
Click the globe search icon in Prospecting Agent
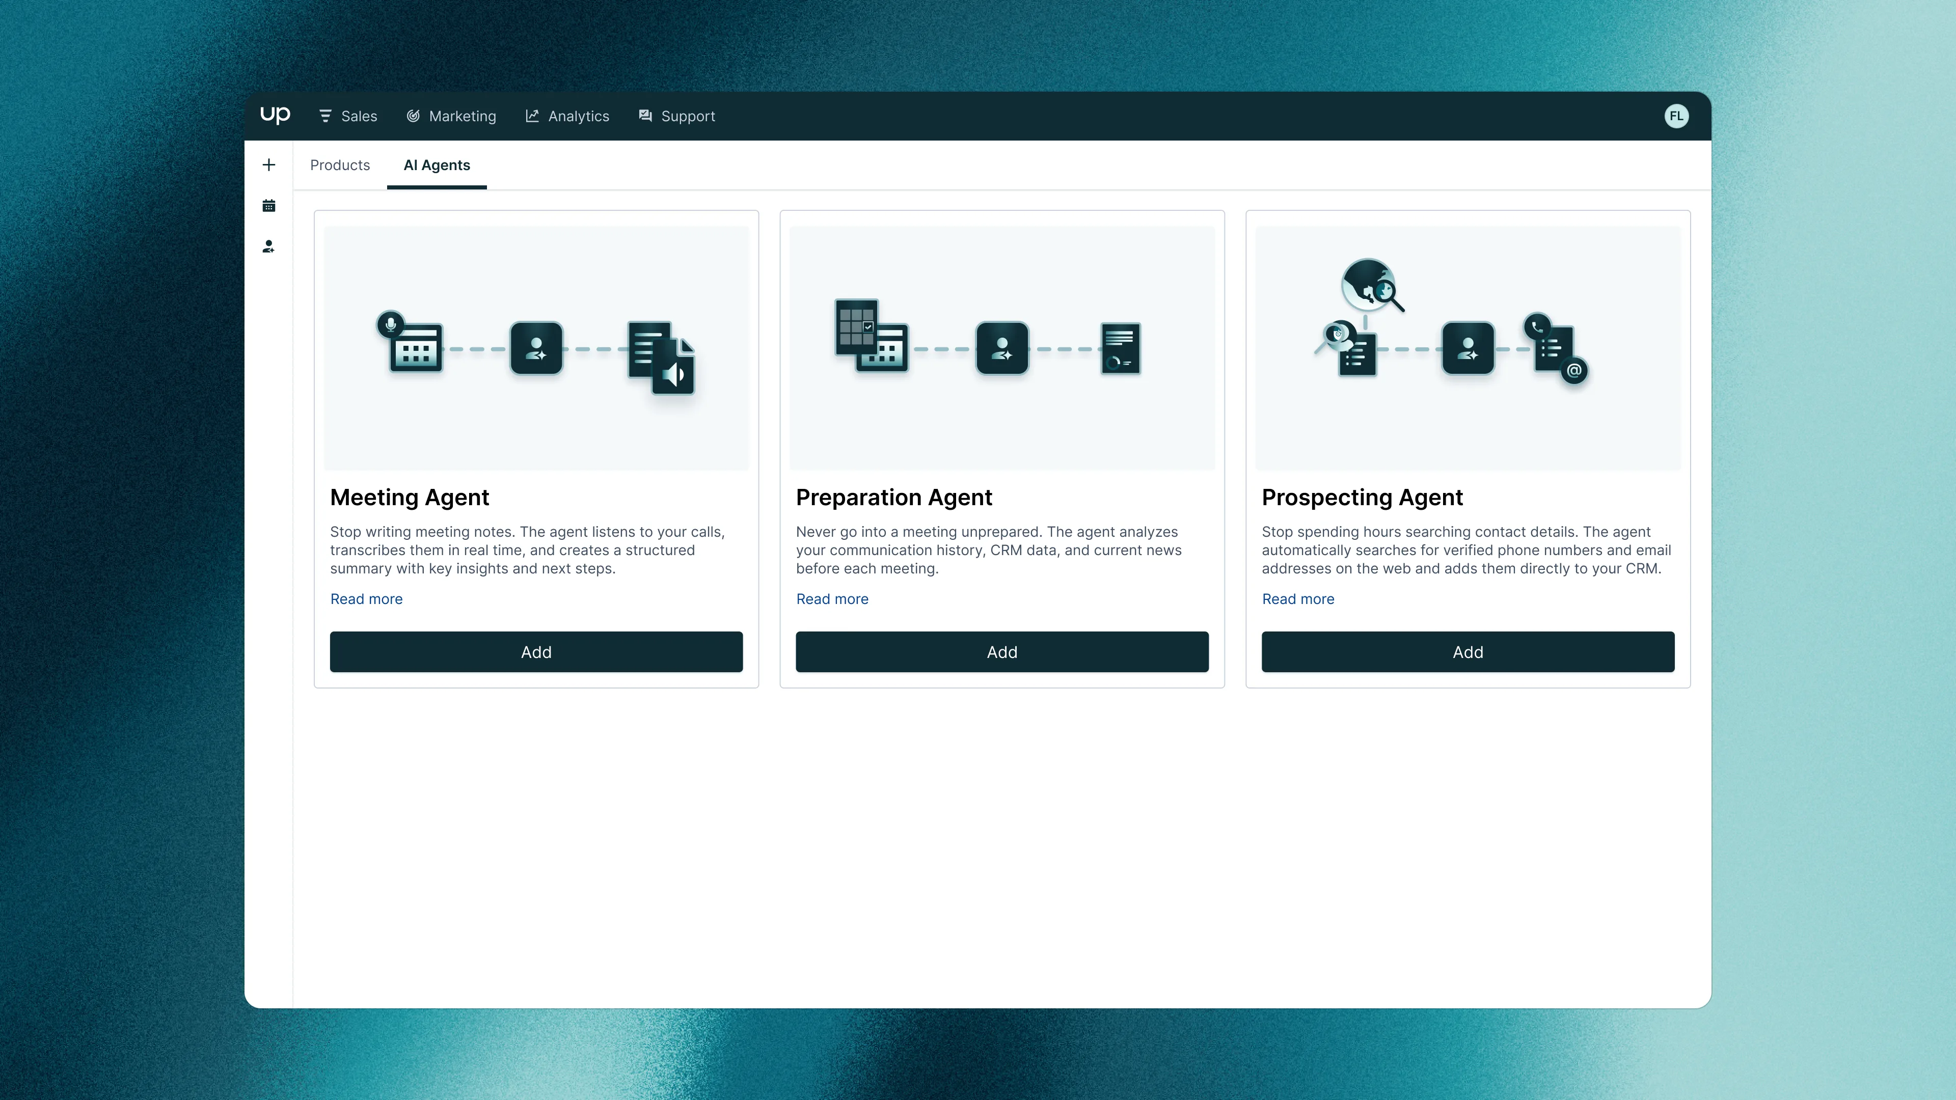point(1373,285)
